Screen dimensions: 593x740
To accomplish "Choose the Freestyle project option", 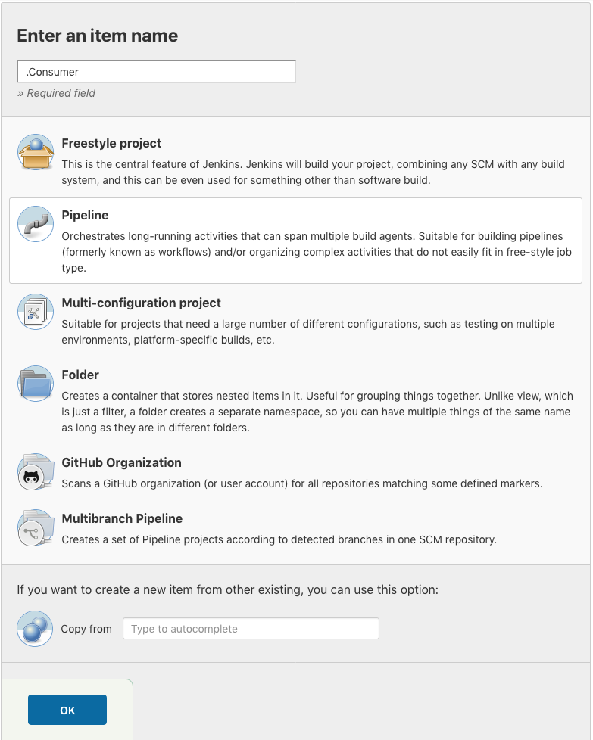I will pyautogui.click(x=295, y=159).
